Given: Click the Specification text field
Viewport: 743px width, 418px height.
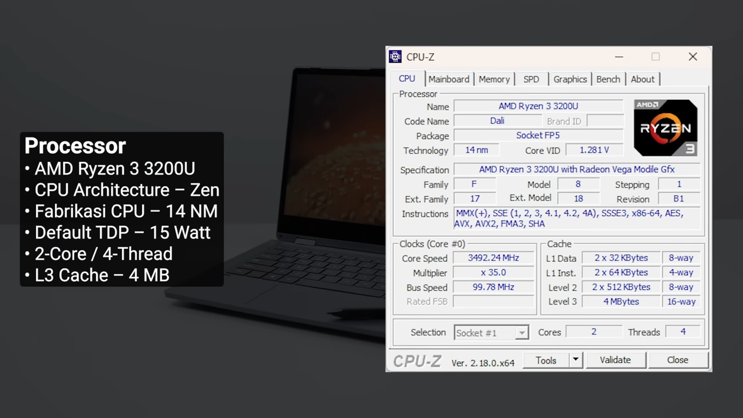Looking at the screenshot, I should coord(576,170).
